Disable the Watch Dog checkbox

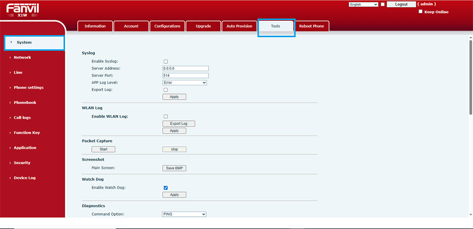tap(166, 188)
